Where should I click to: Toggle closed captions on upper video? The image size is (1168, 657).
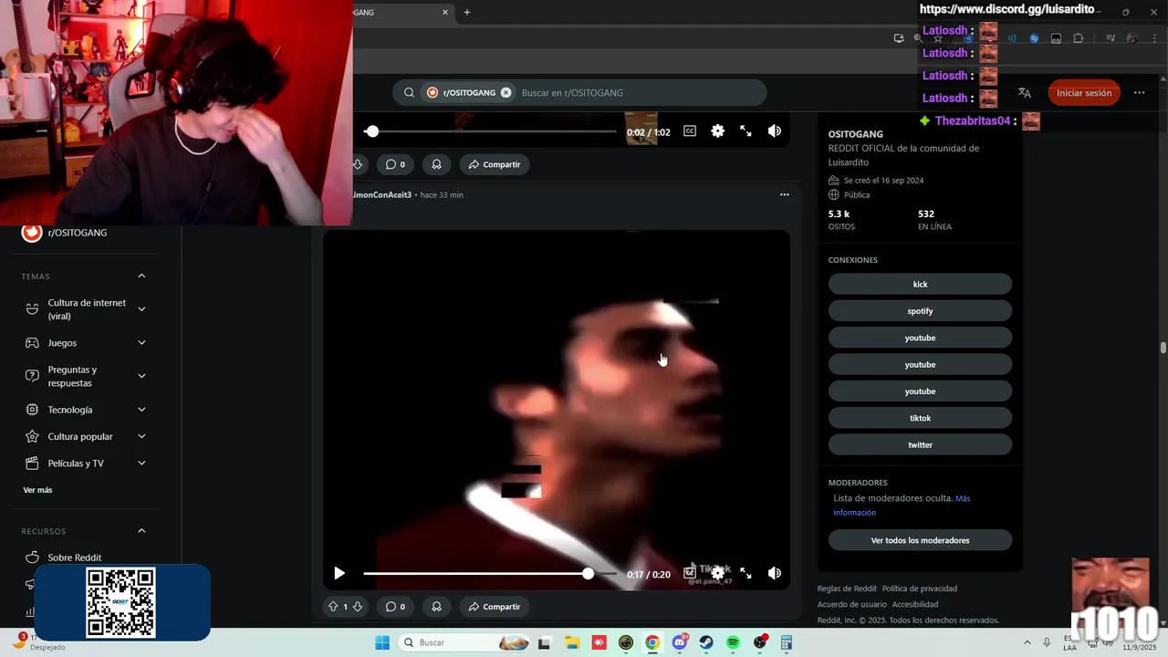click(690, 131)
